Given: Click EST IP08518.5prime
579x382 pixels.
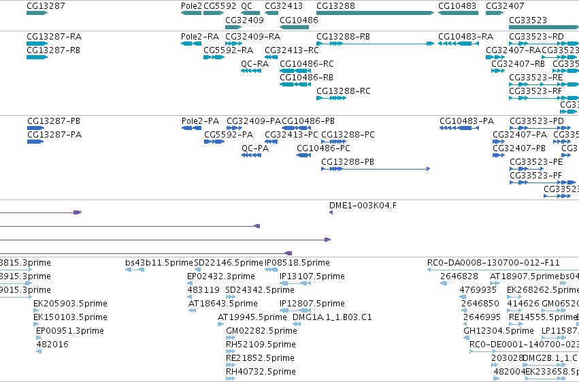Looking at the screenshot, I should pos(297,263).
